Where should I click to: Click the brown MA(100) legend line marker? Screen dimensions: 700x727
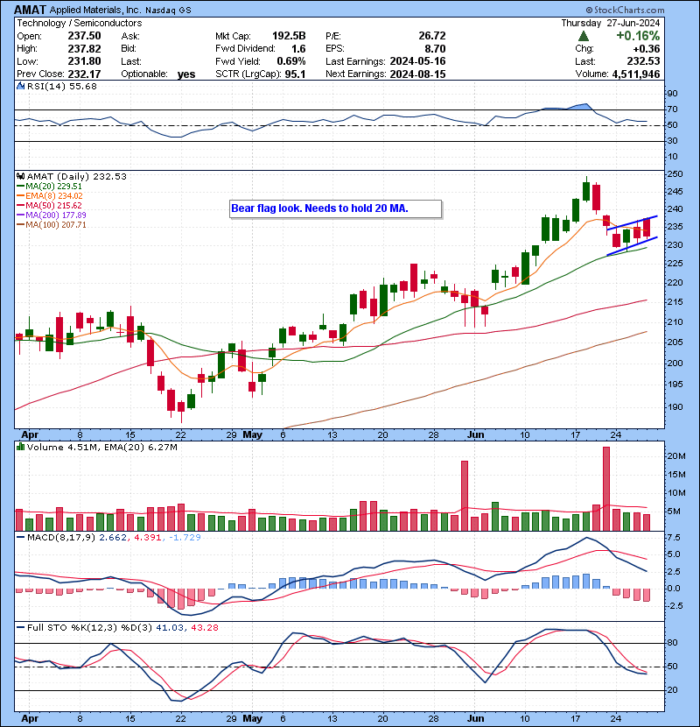point(19,225)
